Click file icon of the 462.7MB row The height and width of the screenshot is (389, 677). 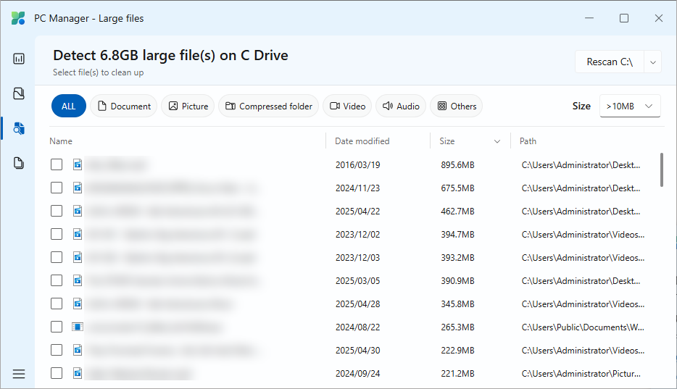point(78,212)
